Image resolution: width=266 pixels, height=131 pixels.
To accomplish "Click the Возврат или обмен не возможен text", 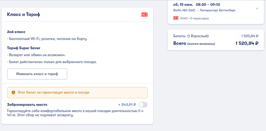I will (36, 55).
